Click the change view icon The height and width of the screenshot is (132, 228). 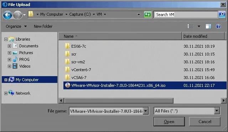coord(190,26)
